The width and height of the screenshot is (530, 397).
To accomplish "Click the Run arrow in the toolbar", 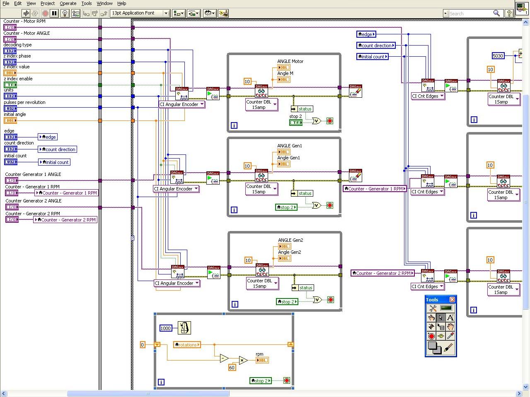I will pos(26,13).
